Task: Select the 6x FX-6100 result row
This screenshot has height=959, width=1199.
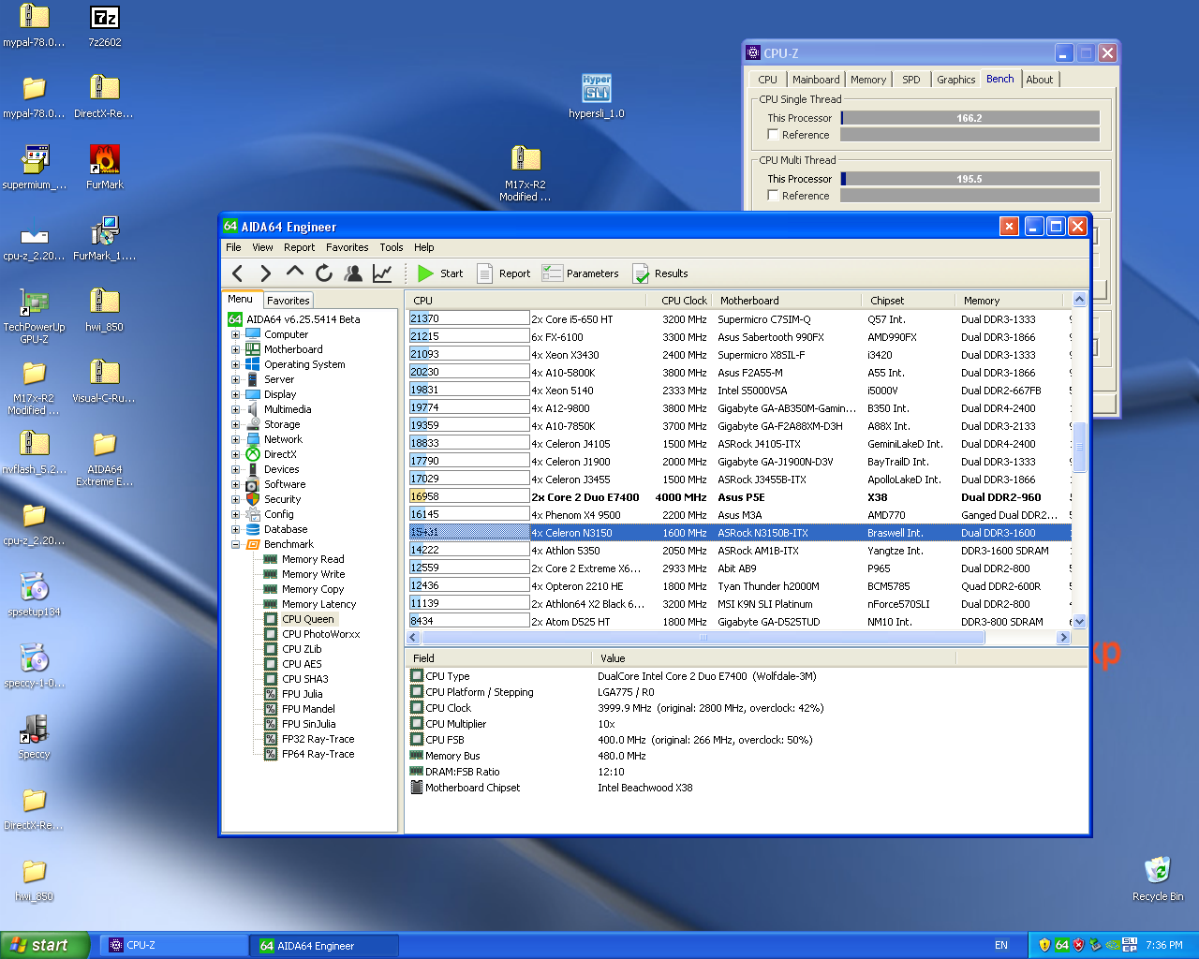Action: [x=740, y=337]
